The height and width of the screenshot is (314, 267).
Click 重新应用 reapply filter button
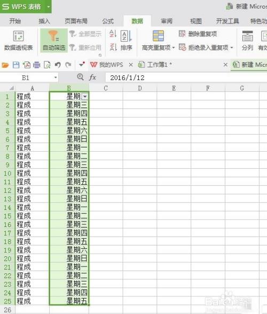point(85,48)
